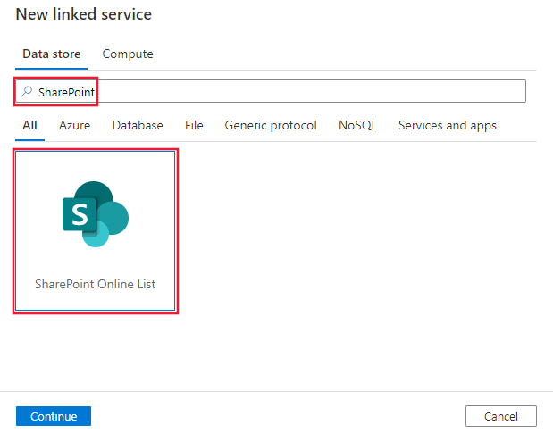Image resolution: width=553 pixels, height=433 pixels.
Task: Click the typed "SharePoint" search text
Action: point(66,92)
